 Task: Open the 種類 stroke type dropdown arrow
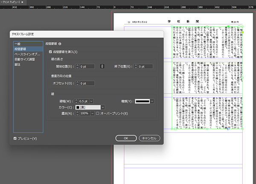[152, 101]
